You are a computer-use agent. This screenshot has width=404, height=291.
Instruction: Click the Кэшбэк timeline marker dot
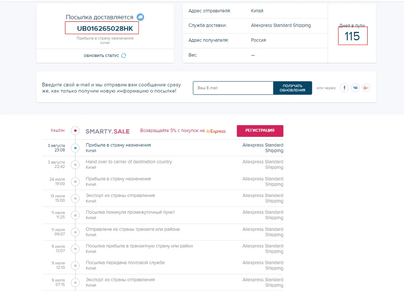click(75, 131)
